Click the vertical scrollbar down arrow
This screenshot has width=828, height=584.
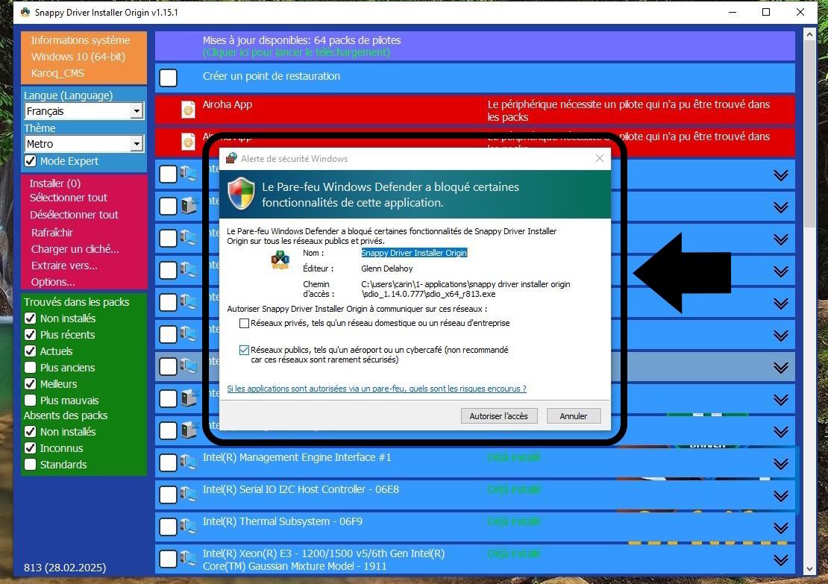click(x=809, y=569)
